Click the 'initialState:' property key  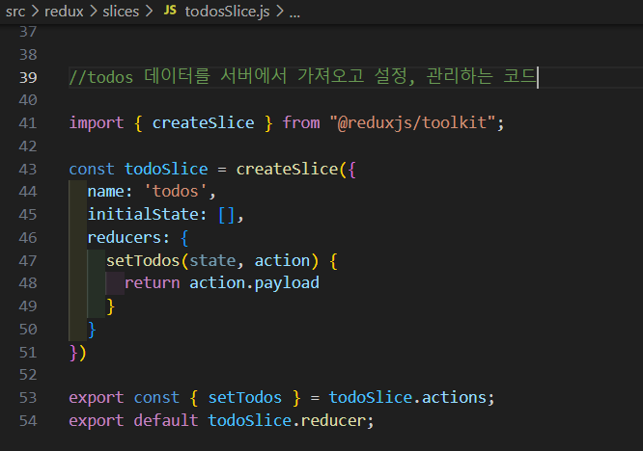(147, 214)
